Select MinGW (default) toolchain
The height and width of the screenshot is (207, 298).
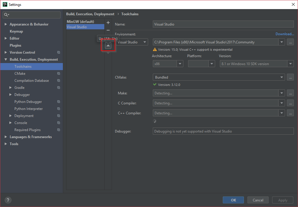point(85,22)
